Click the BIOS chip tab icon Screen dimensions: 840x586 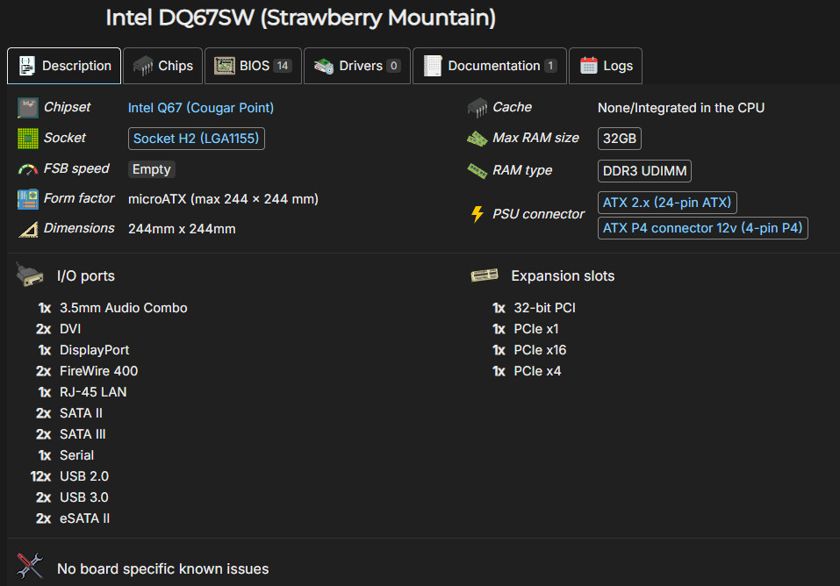225,65
